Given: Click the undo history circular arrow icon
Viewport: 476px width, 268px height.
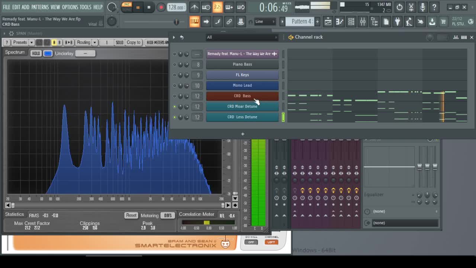Looking at the screenshot, I should pos(399,7).
